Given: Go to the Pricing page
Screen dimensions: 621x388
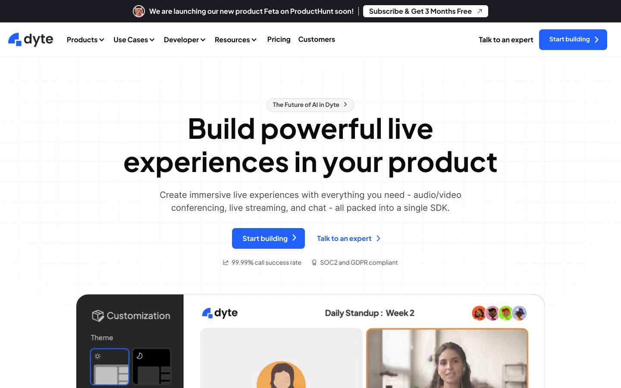Looking at the screenshot, I should pos(279,39).
